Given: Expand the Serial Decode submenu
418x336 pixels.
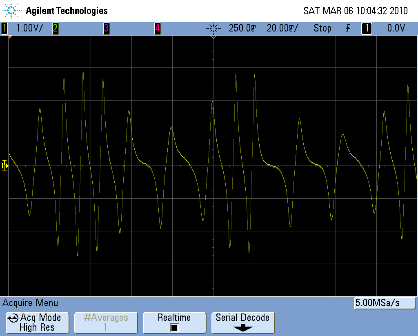Looking at the screenshot, I should pos(243,318).
